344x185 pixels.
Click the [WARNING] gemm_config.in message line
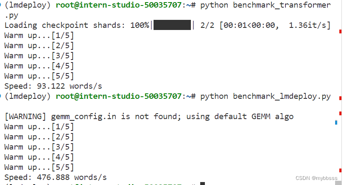pyautogui.click(x=149, y=117)
